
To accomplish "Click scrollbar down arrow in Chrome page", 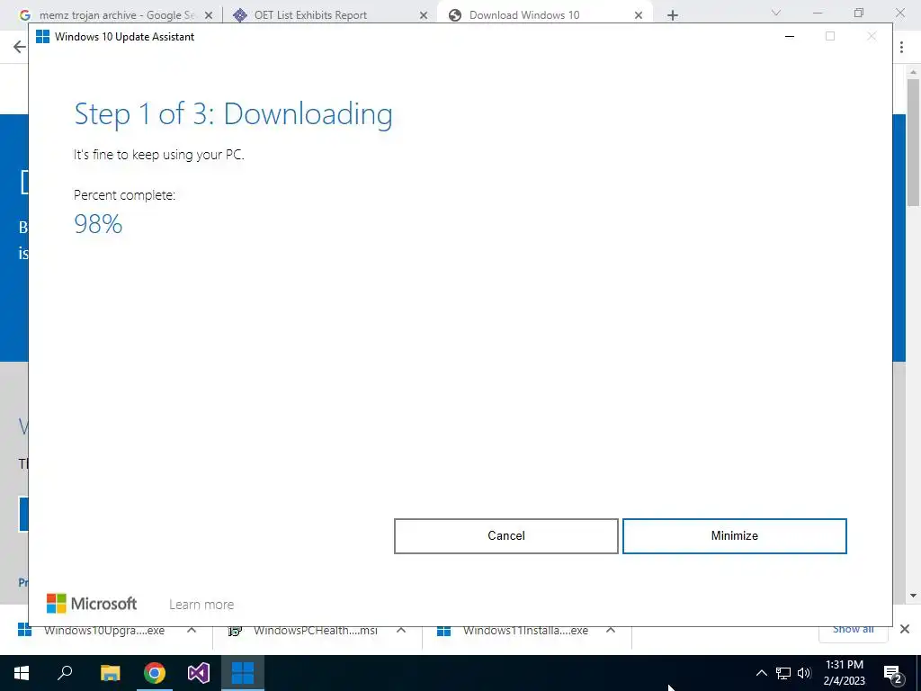I will [913, 596].
